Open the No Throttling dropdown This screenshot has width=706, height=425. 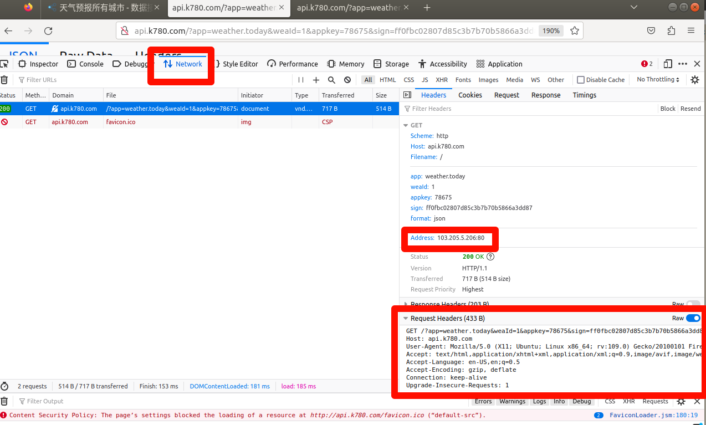[x=658, y=80]
